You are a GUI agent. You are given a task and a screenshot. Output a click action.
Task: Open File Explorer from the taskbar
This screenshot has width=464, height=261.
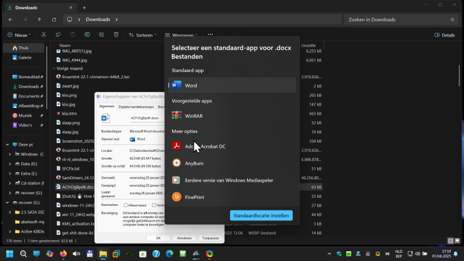tap(103, 253)
